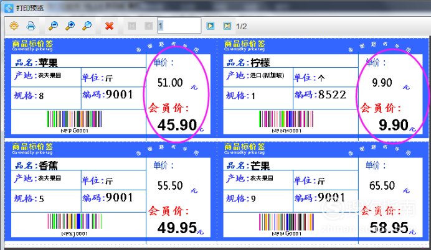
Task: Close preview with red X icon
Action: [110, 26]
